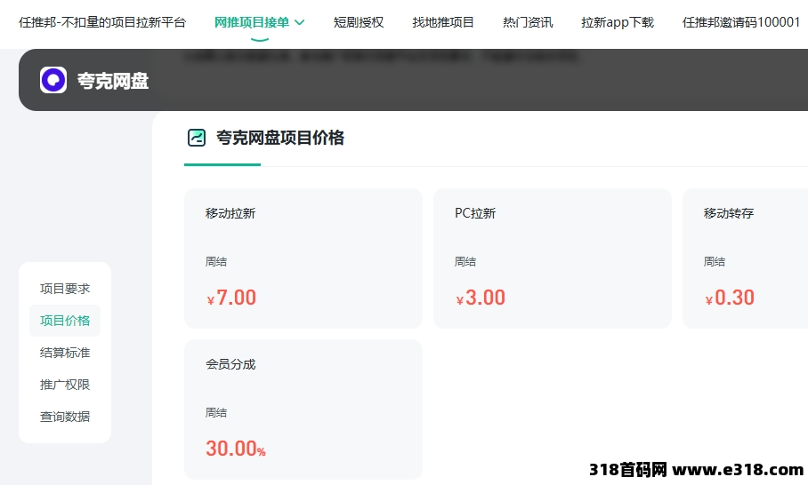Click the 夸克网盘项目价格 section heading

[x=280, y=138]
